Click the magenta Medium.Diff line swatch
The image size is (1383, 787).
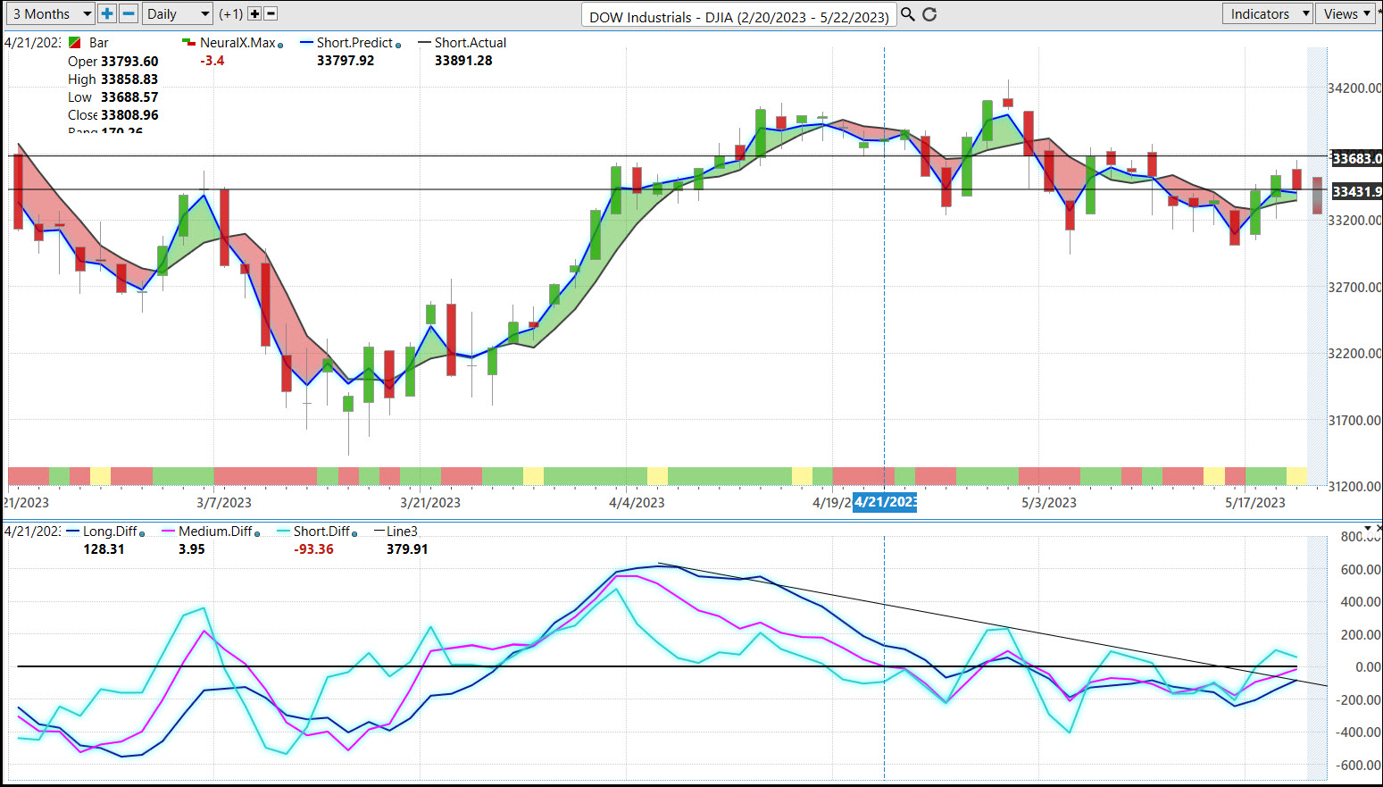click(168, 531)
